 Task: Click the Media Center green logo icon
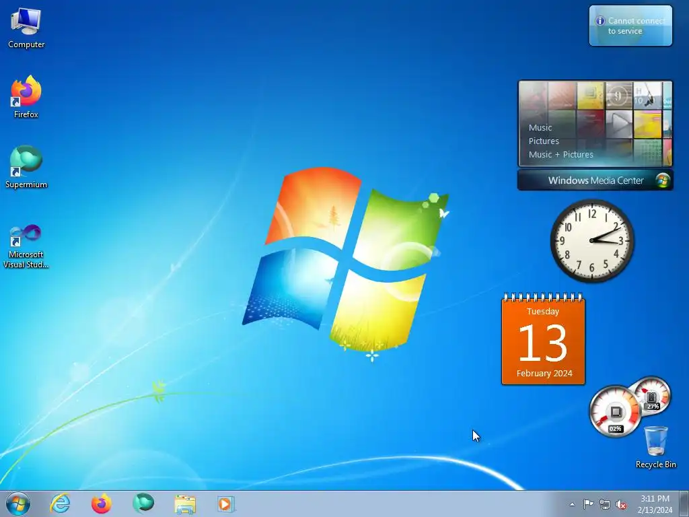click(x=663, y=180)
